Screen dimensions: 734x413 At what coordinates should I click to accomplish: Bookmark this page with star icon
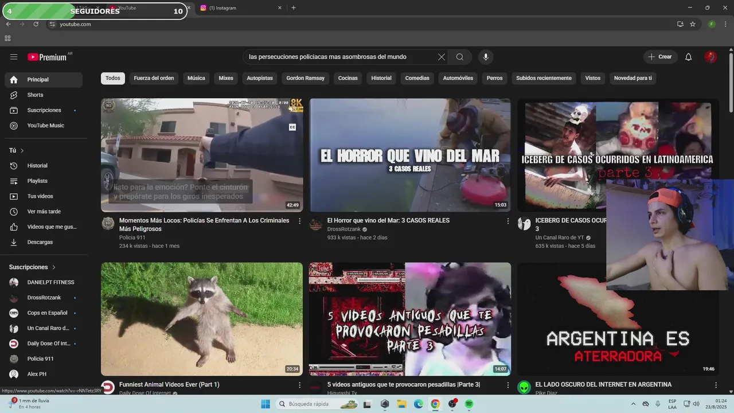click(x=693, y=24)
